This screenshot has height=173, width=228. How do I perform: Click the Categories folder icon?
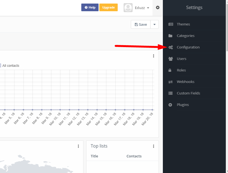coord(171,36)
